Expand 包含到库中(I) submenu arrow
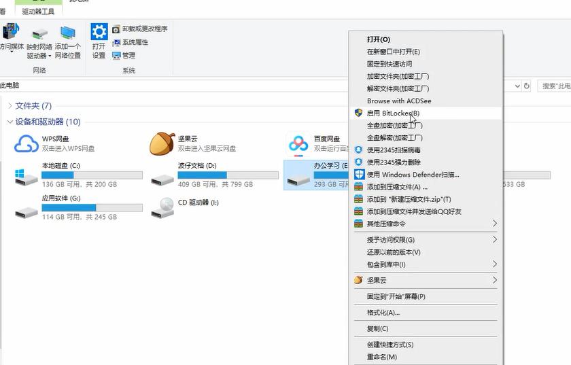This screenshot has height=365, width=571. point(495,264)
